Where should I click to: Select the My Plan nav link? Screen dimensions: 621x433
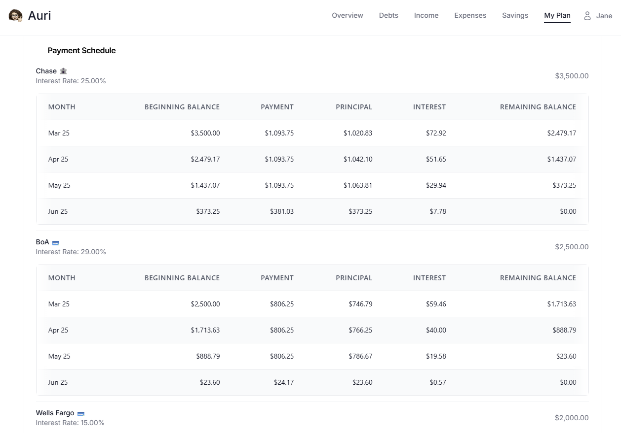click(x=557, y=15)
